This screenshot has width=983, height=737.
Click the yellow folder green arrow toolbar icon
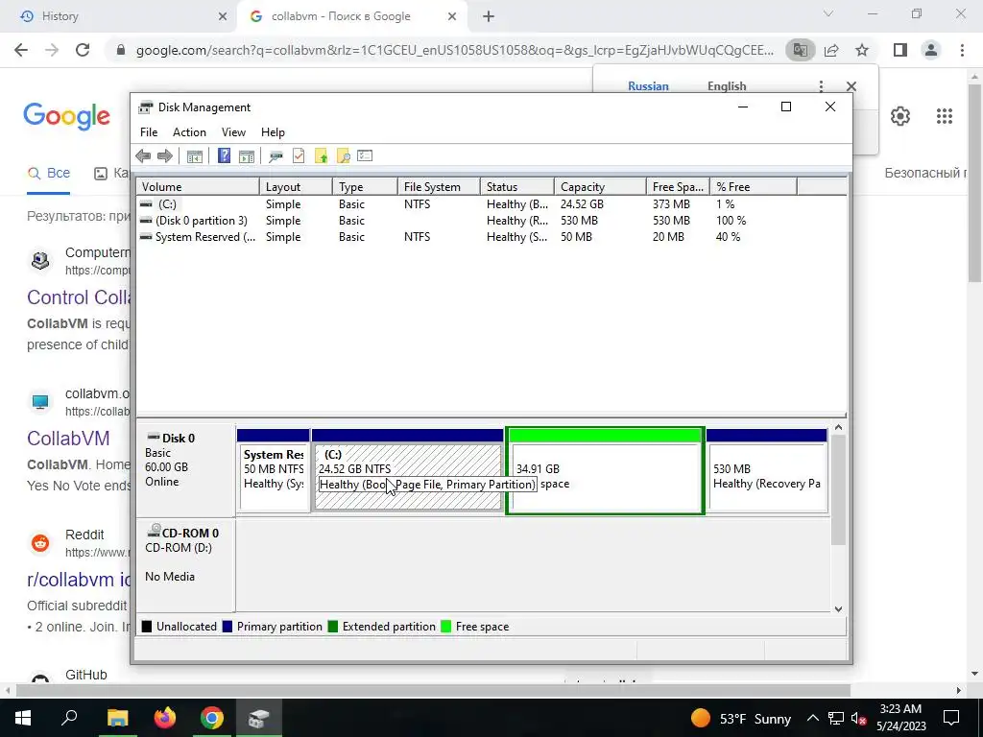(321, 156)
